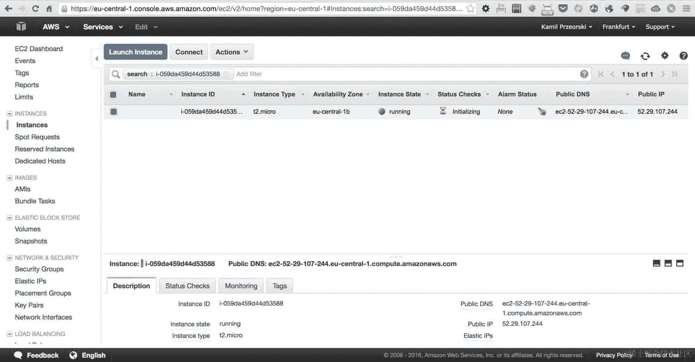Collapse the INSTANCES sidebar section

pyautogui.click(x=9, y=114)
